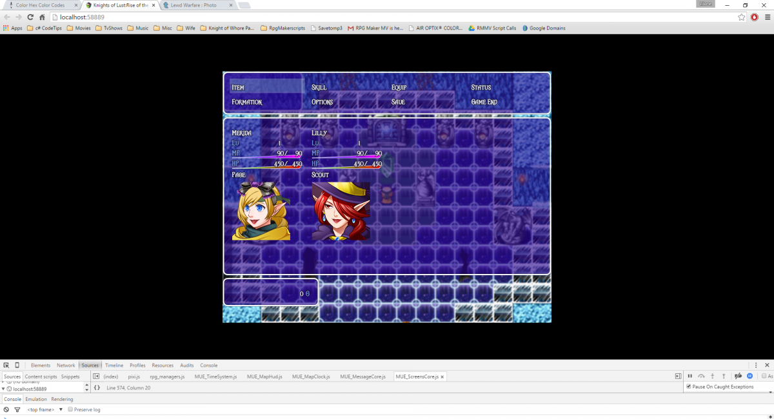Click the home icon in browser toolbar

42,17
